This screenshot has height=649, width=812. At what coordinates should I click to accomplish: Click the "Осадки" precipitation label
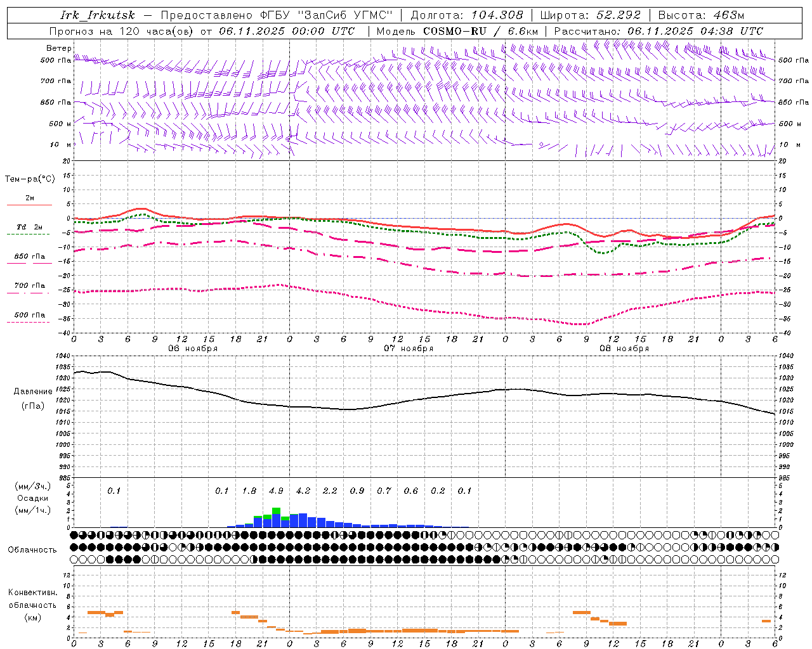coord(33,498)
